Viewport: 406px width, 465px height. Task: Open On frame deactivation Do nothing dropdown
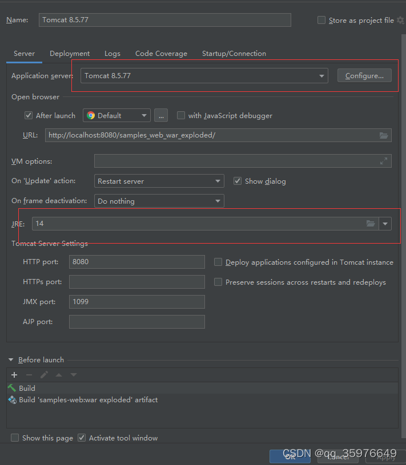tap(159, 201)
